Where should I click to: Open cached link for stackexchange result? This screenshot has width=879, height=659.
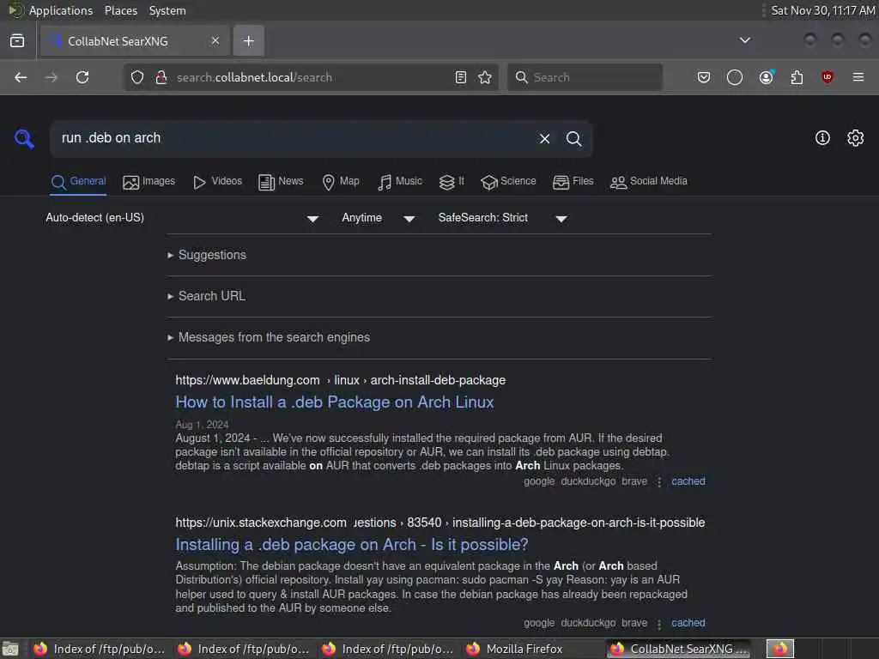pos(688,623)
